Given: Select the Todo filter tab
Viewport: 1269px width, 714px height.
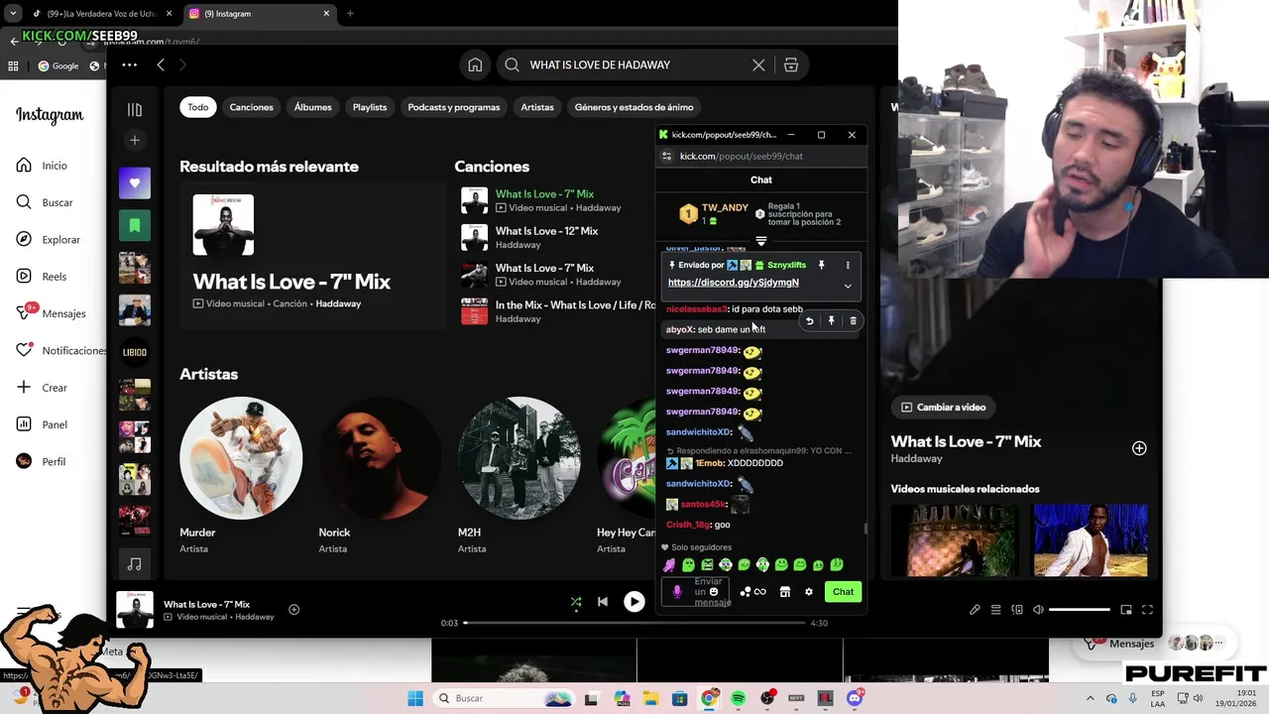Looking at the screenshot, I should [198, 107].
